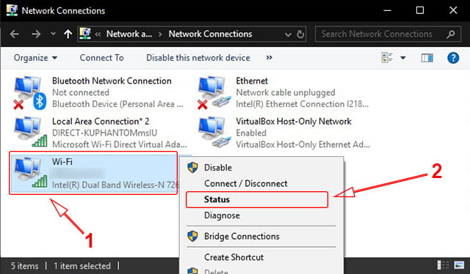
Task: Choose Bridge Connections in context menu
Action: pos(242,237)
